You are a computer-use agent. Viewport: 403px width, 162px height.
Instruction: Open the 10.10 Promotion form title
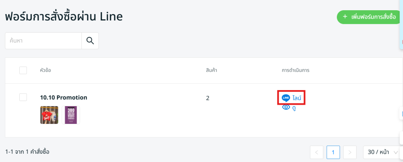point(63,98)
